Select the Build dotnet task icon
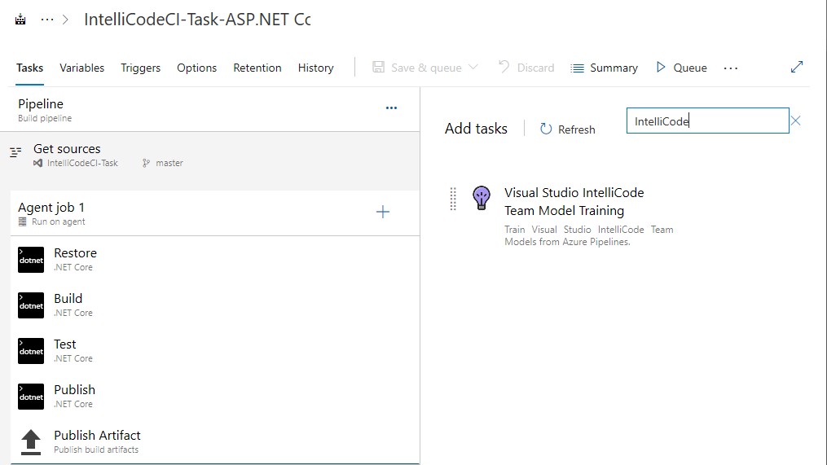Screen dimensions: 827x465 tap(31, 305)
